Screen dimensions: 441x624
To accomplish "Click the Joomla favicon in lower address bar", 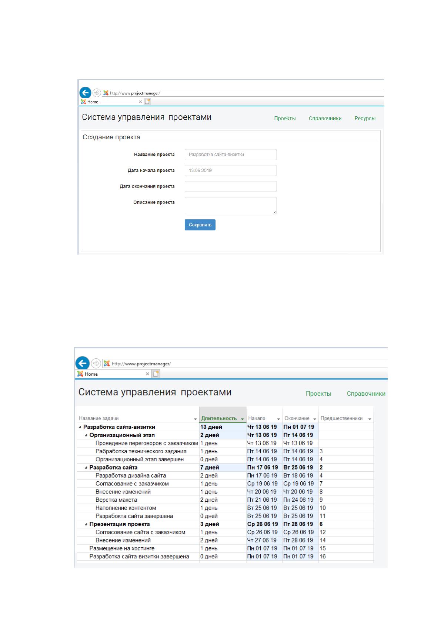I will pyautogui.click(x=107, y=364).
